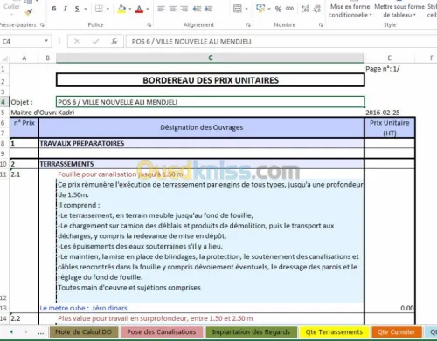This screenshot has width=437, height=341.
Task: Open the Alignement group dialog launcher
Action: (x=248, y=25)
